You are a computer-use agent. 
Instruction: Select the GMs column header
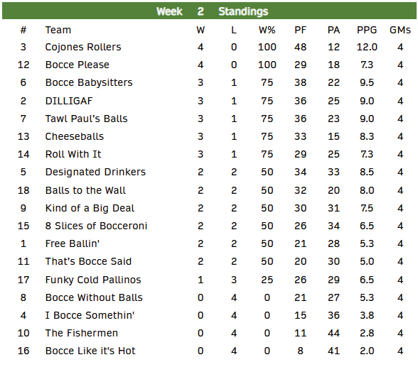(x=400, y=30)
